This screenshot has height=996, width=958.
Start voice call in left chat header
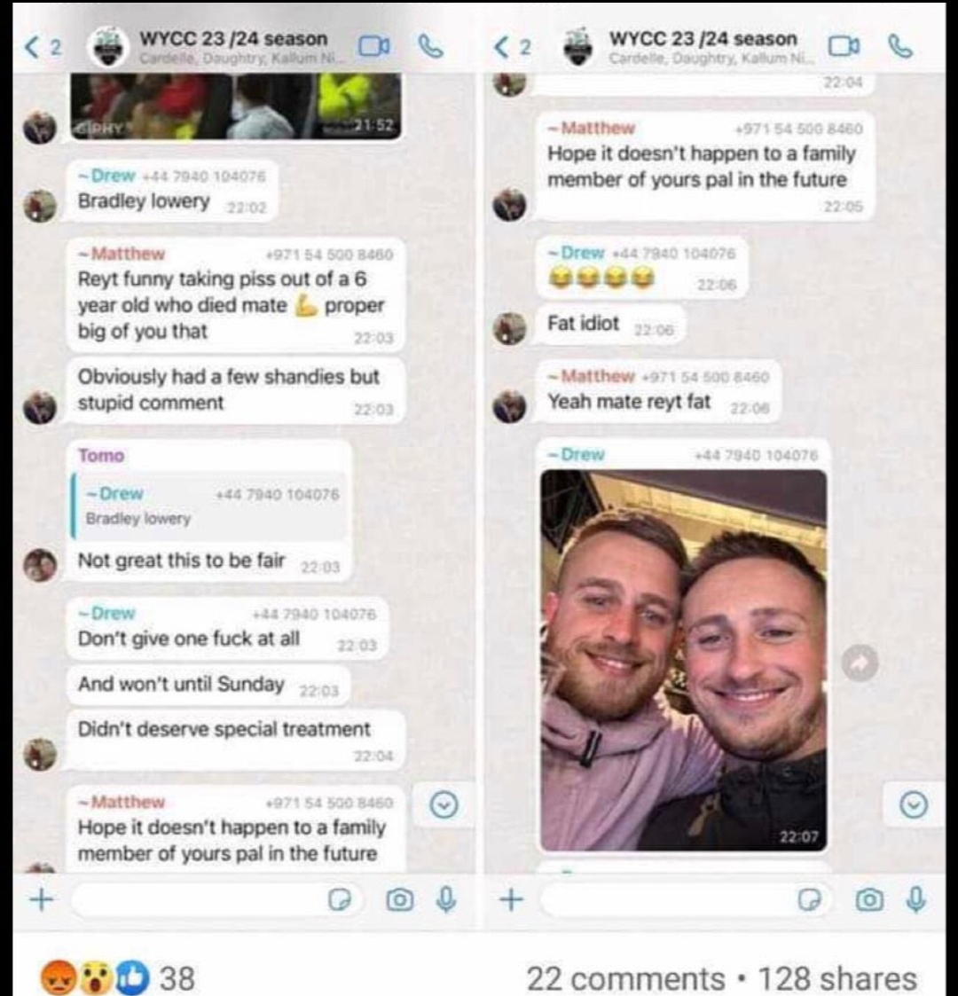click(431, 46)
